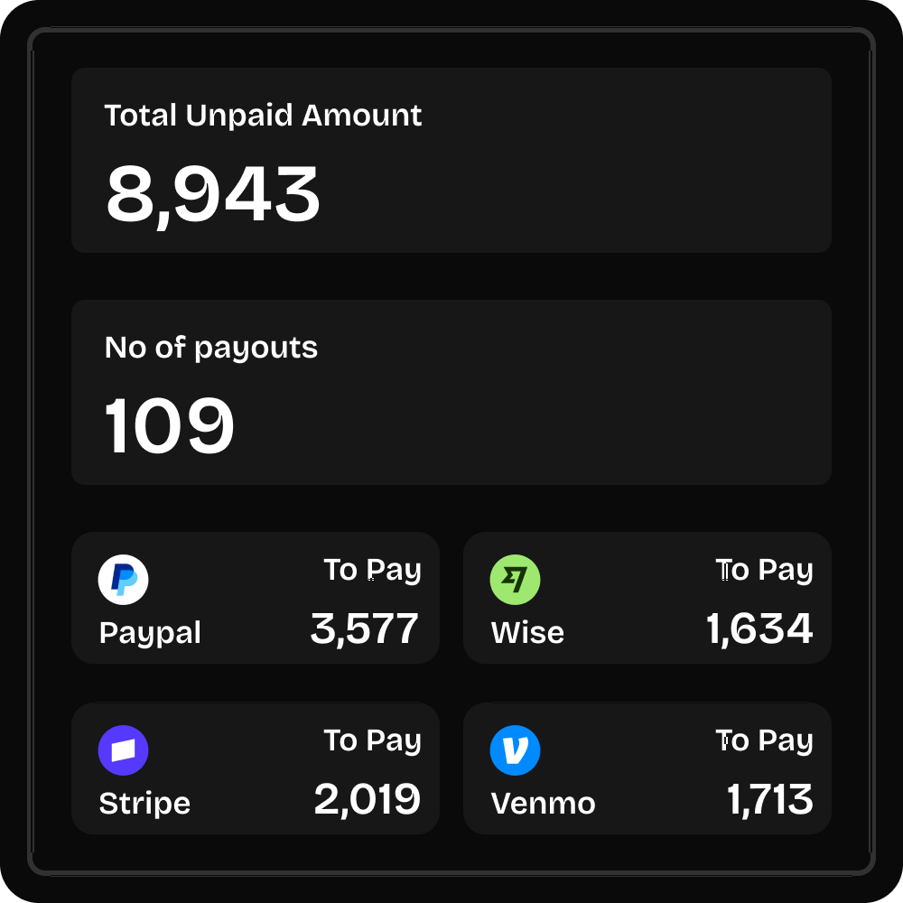Select the Stripe label text
The image size is (903, 903).
pyautogui.click(x=144, y=804)
